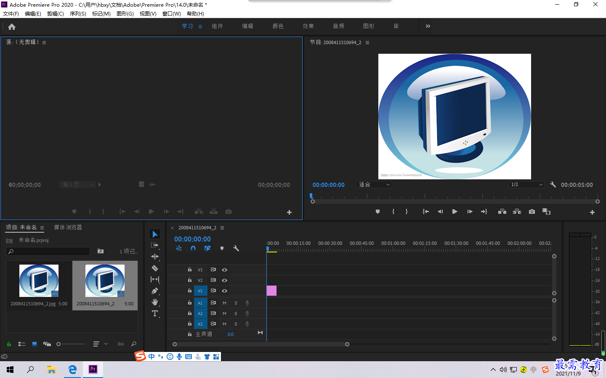Click Program monitor current timecode
The width and height of the screenshot is (606, 378).
(x=329, y=185)
